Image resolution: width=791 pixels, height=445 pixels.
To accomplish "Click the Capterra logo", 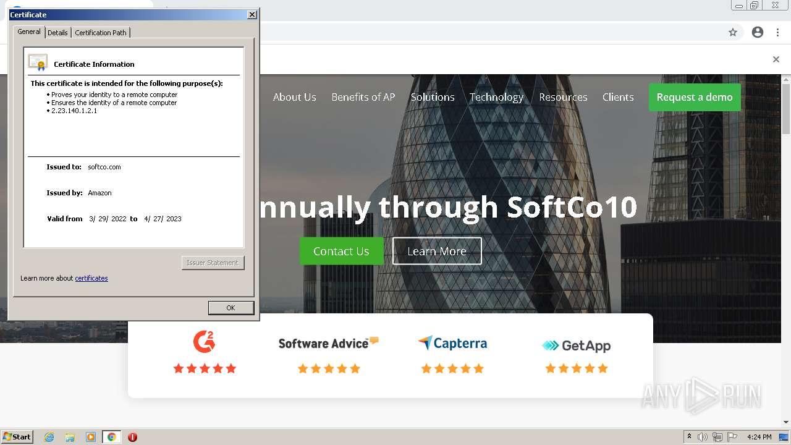I will [452, 343].
